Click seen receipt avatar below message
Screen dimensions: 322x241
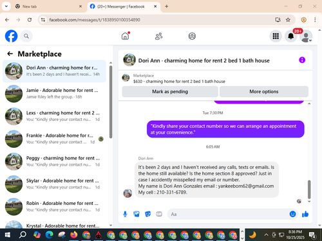point(299,201)
